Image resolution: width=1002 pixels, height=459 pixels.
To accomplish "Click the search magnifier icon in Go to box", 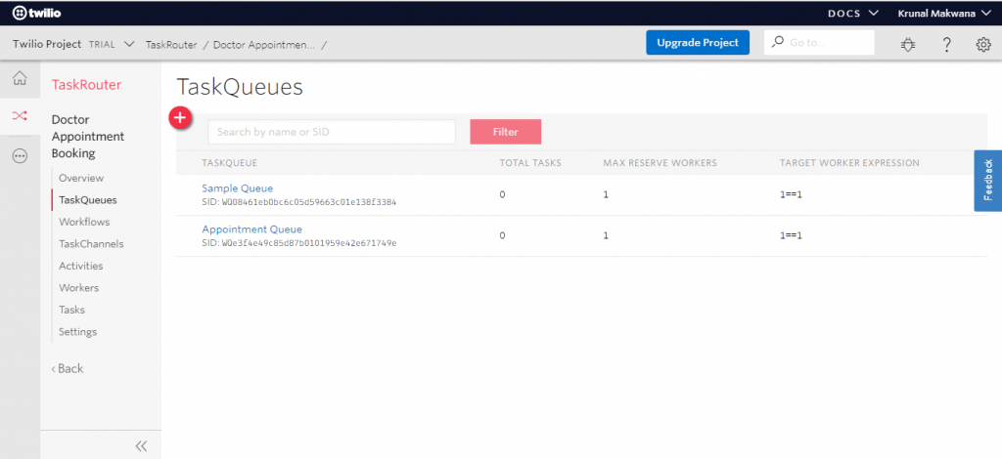I will click(777, 43).
